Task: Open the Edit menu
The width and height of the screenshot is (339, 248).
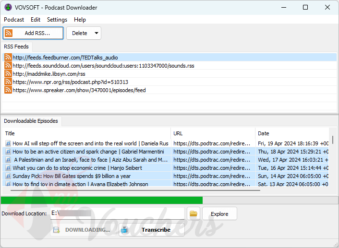Action: pyautogui.click(x=36, y=20)
